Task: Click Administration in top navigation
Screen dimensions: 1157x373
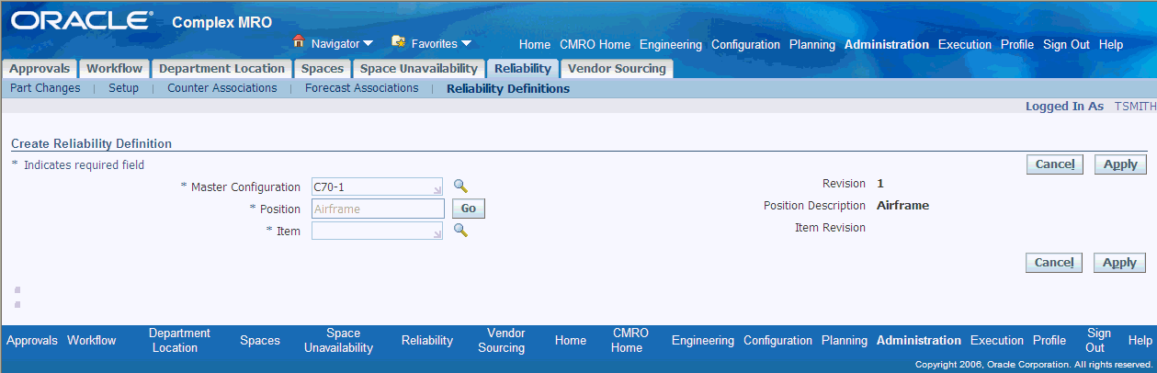Action: pos(887,44)
